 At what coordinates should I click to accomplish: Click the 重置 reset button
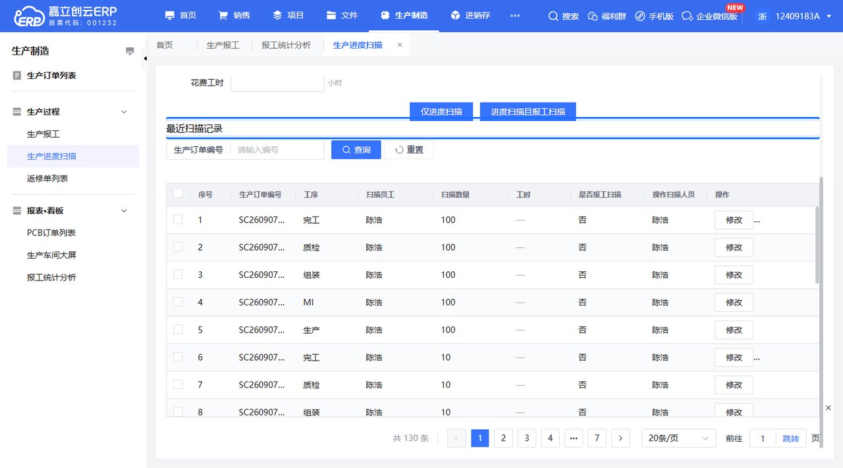tap(409, 150)
